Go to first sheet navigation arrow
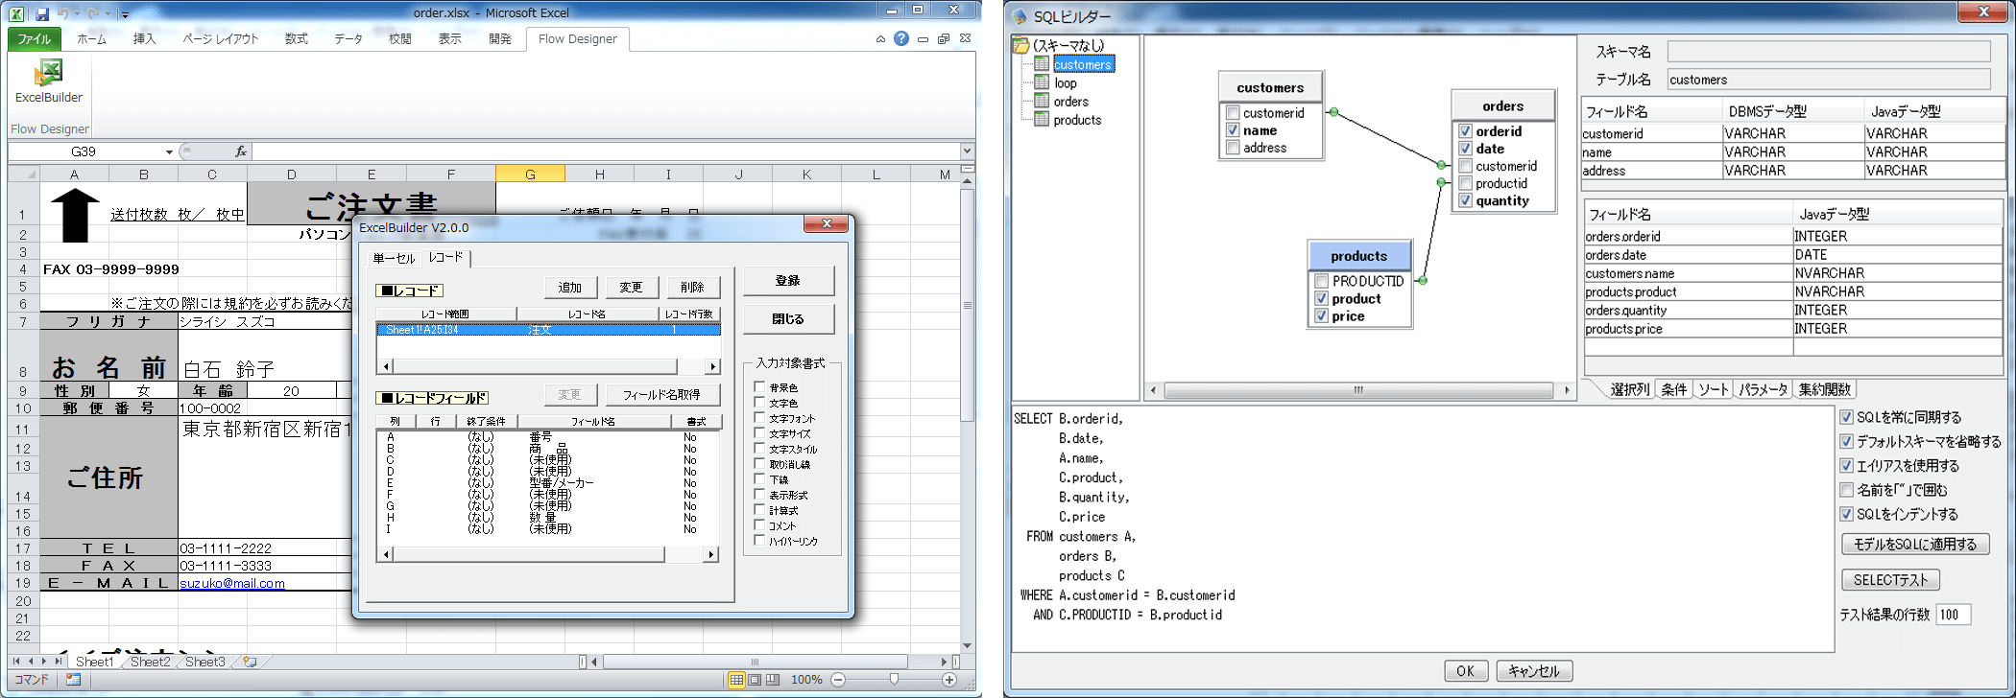Viewport: 2016px width, 698px height. click(x=17, y=662)
